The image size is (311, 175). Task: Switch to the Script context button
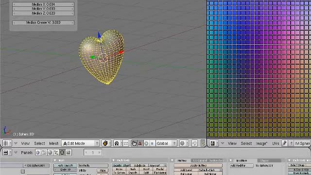point(44,152)
